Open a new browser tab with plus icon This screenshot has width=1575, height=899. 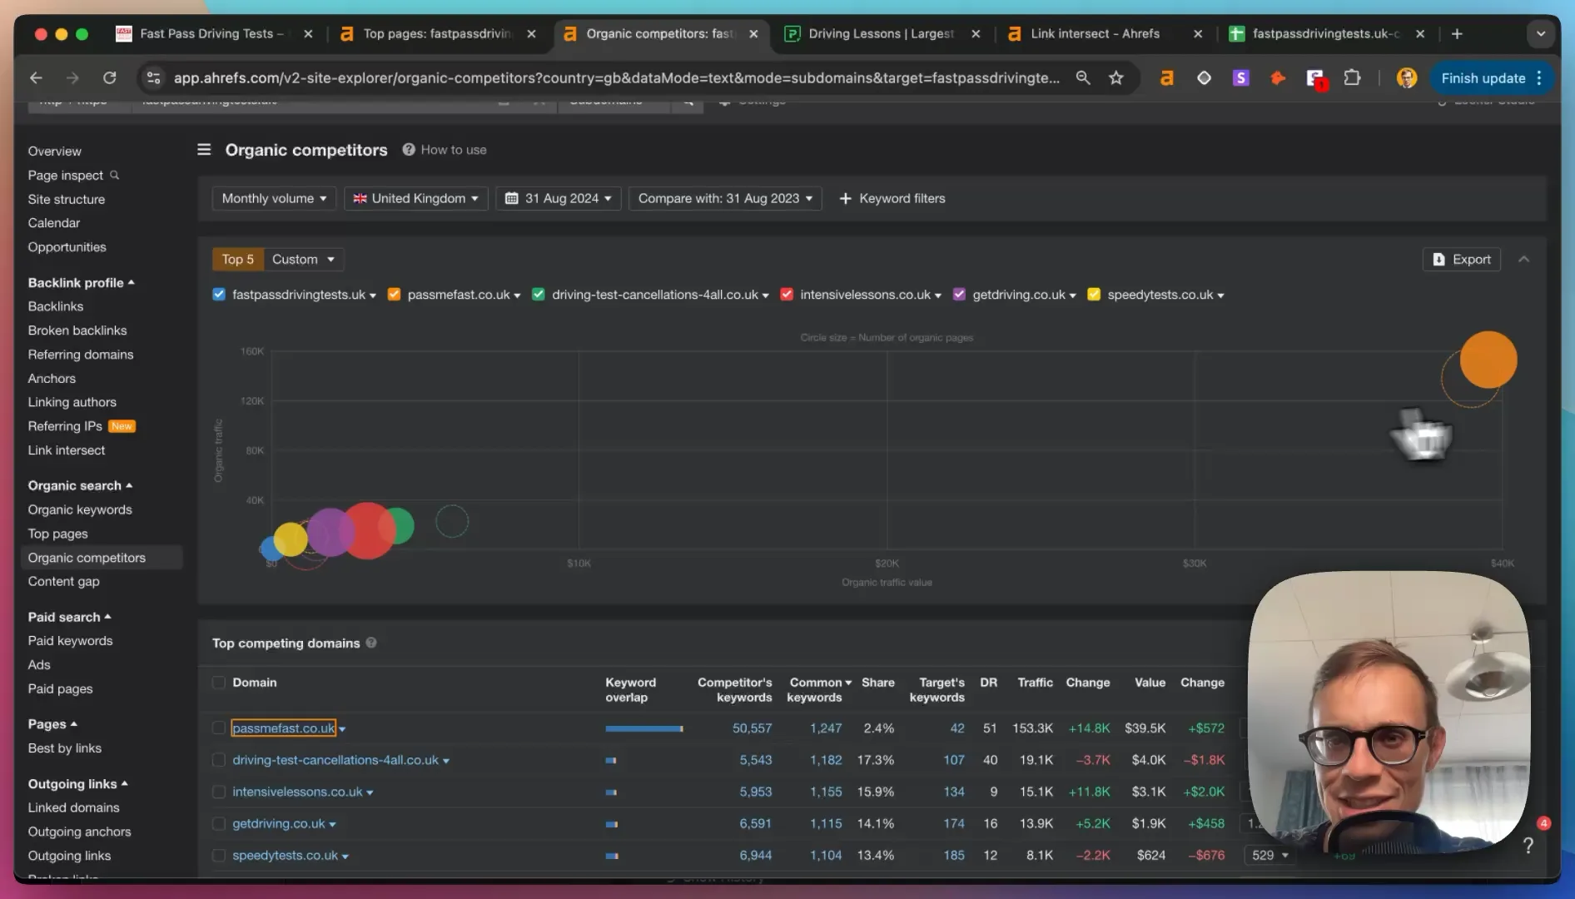[1457, 33]
